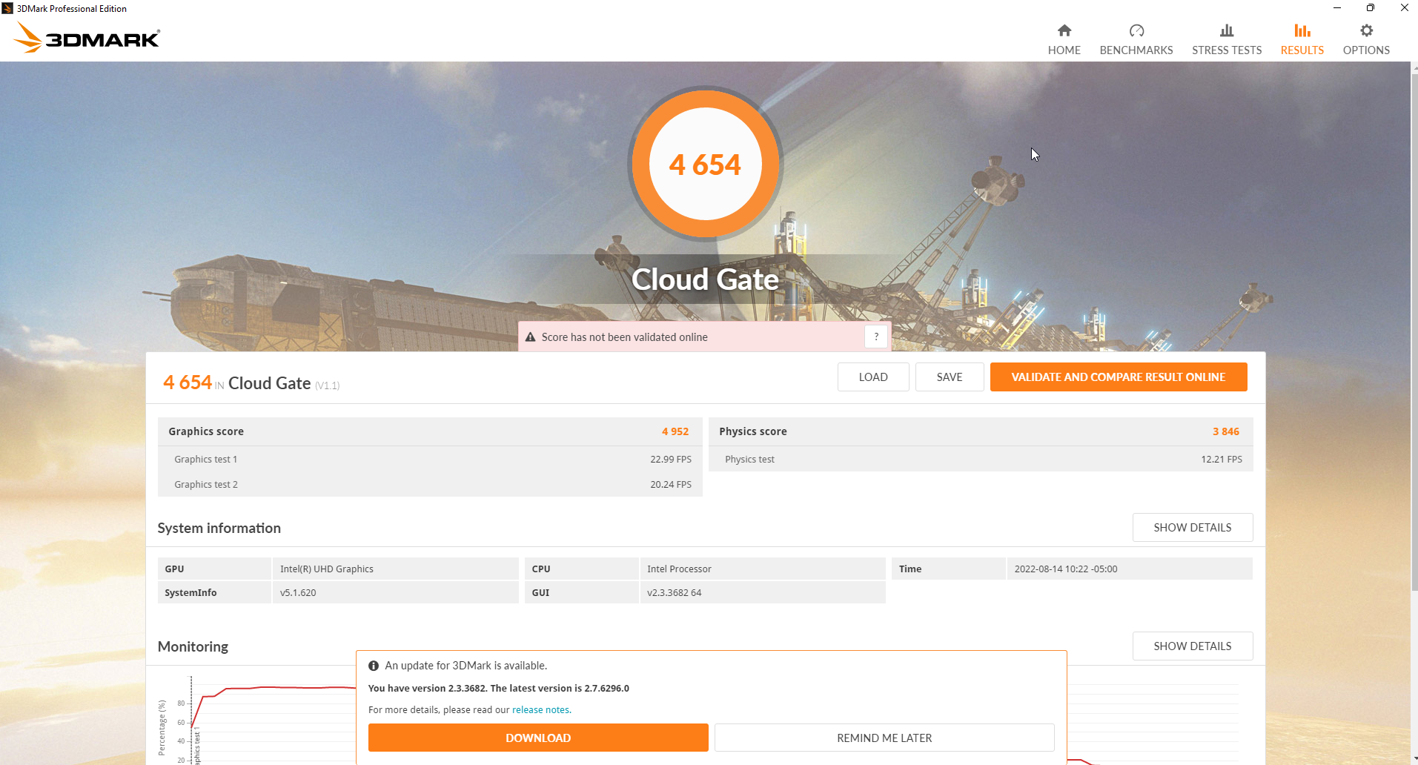Restore down the 3DMark window
Image resolution: width=1418 pixels, height=765 pixels.
[x=1370, y=8]
